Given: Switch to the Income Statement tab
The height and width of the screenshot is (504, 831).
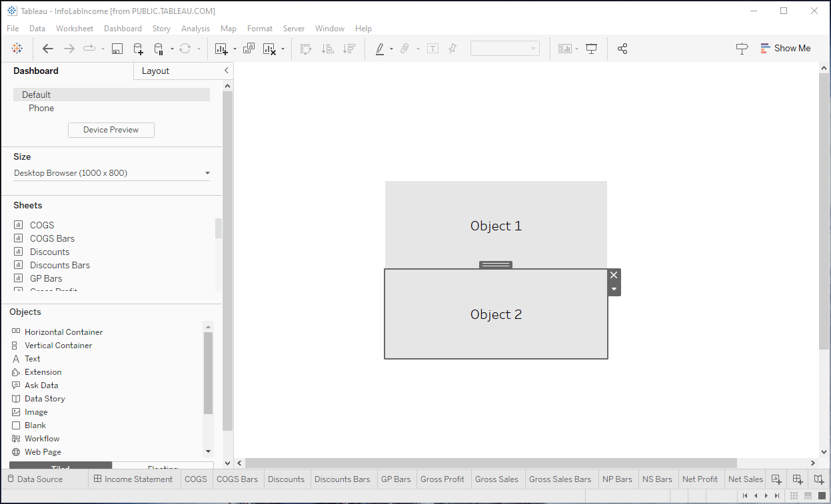Looking at the screenshot, I should [133, 479].
